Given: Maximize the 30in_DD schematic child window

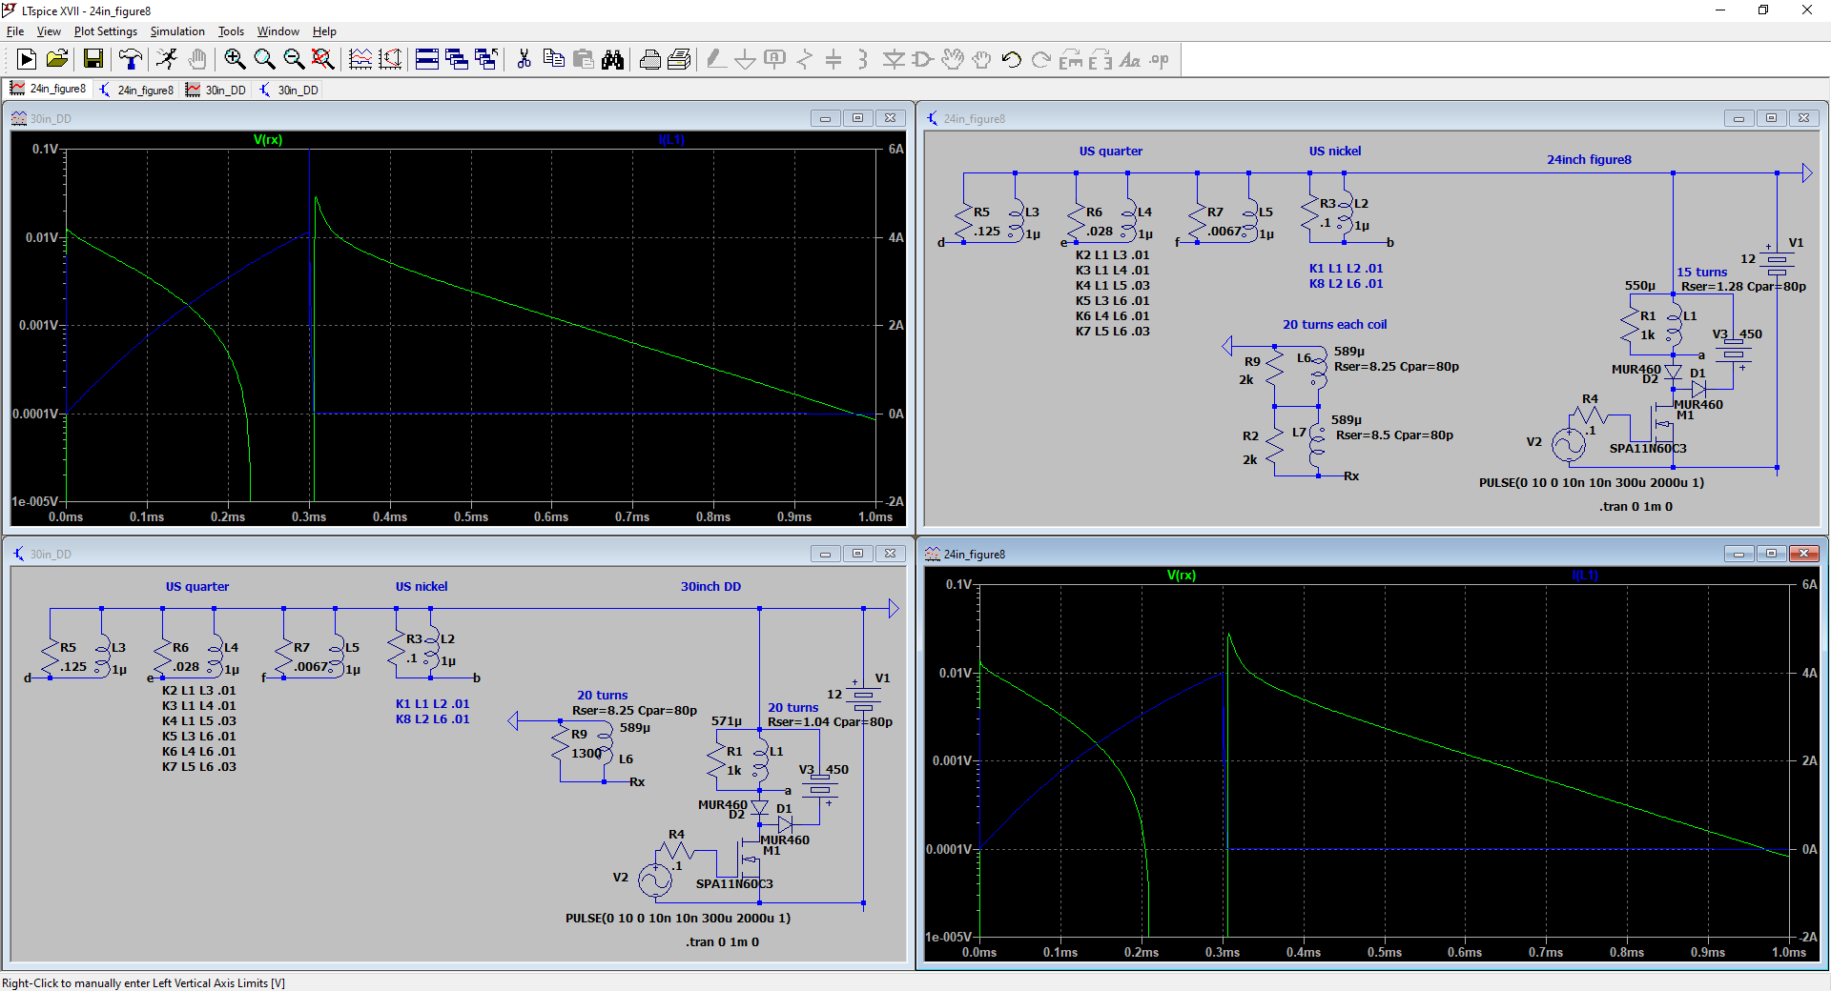Looking at the screenshot, I should pos(857,554).
